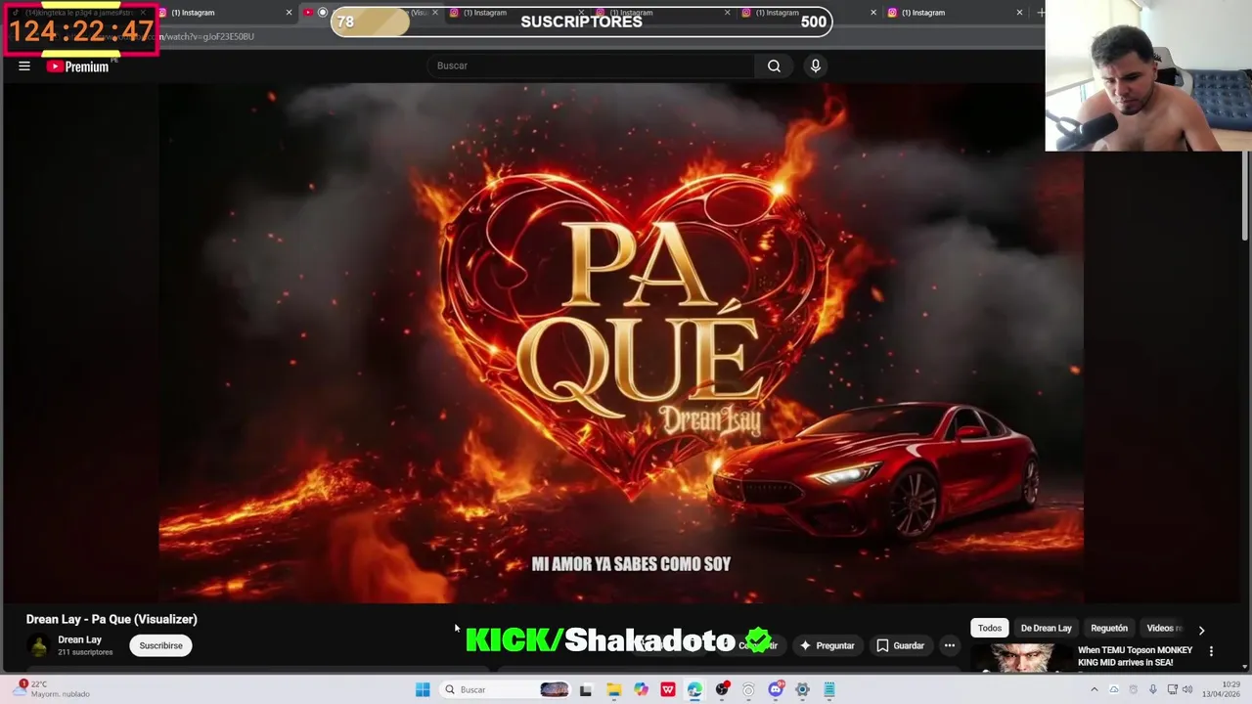Open the Discord taskbar icon
The image size is (1252, 704).
(776, 689)
